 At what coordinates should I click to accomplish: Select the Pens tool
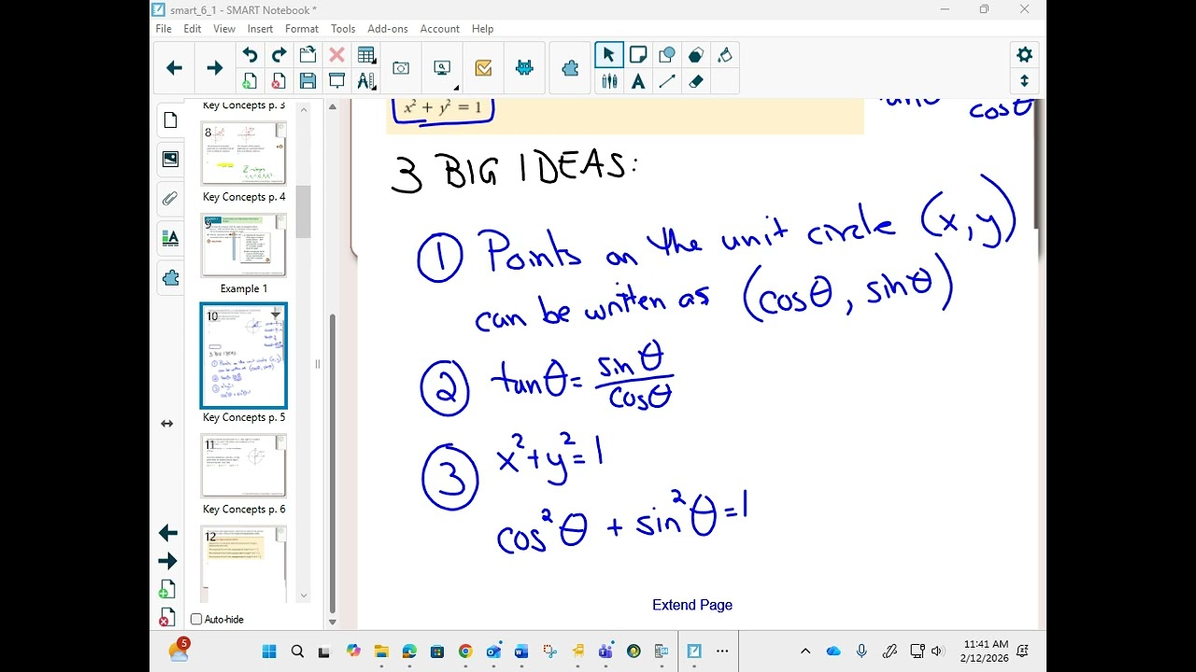coord(609,81)
